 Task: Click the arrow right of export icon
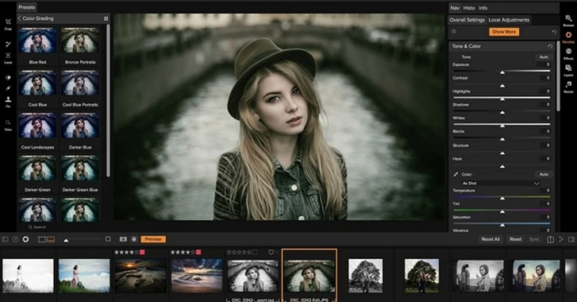point(561,239)
